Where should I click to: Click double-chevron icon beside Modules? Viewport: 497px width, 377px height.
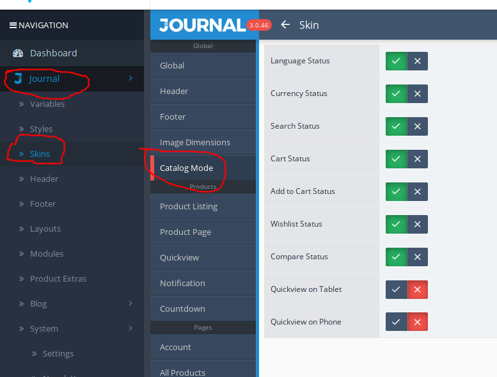21,253
